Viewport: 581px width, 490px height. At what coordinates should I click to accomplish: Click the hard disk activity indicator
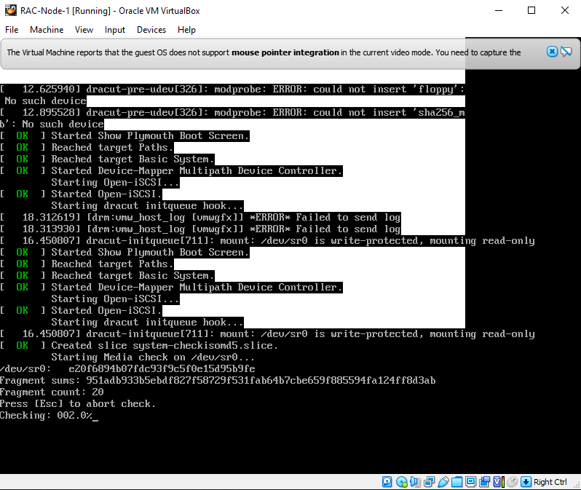(387, 482)
